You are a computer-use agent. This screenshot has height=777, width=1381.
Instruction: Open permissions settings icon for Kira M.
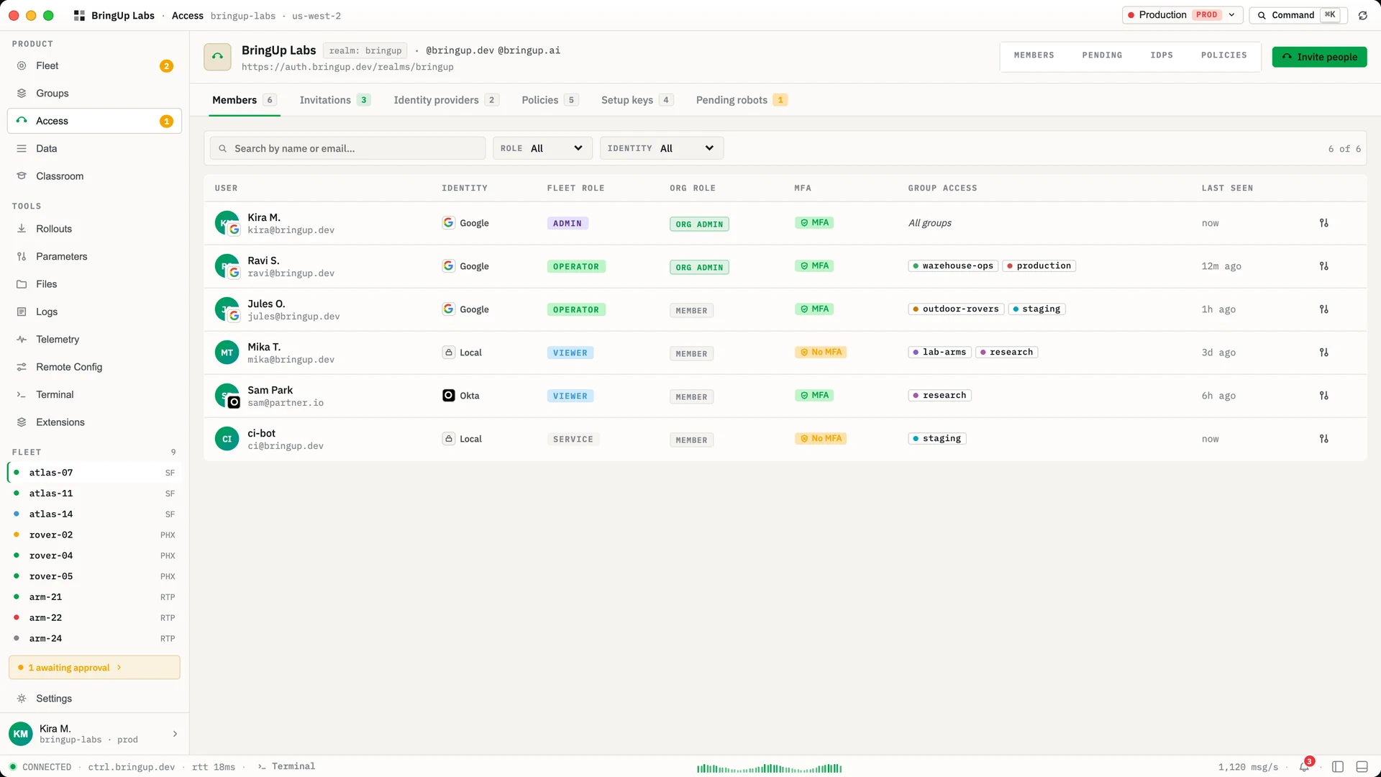(x=1323, y=223)
